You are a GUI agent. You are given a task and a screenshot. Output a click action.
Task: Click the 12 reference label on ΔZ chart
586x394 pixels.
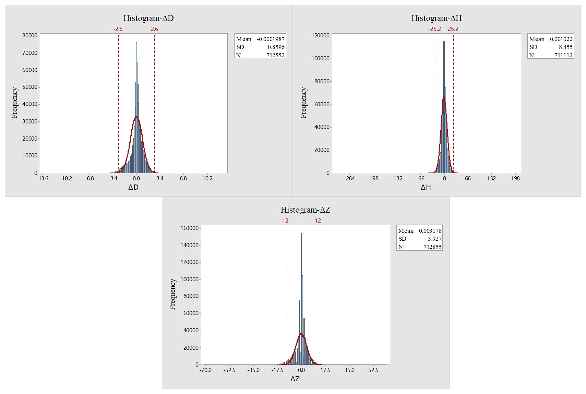tap(318, 221)
